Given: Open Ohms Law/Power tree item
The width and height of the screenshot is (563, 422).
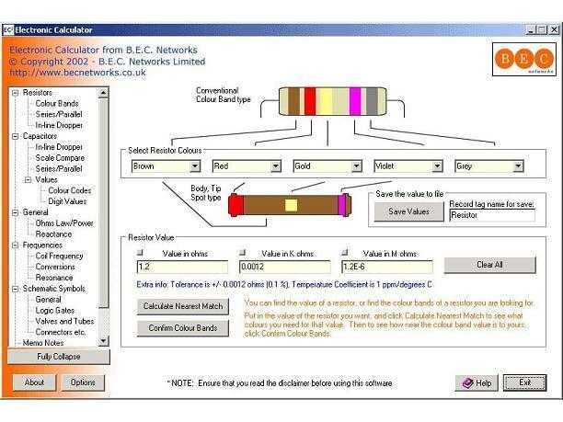Looking at the screenshot, I should 64,223.
